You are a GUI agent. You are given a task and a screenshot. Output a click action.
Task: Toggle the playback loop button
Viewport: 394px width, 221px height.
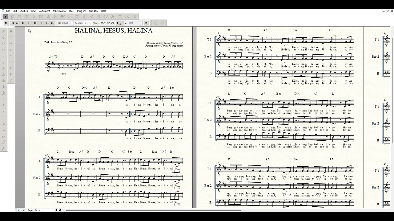(6, 23)
